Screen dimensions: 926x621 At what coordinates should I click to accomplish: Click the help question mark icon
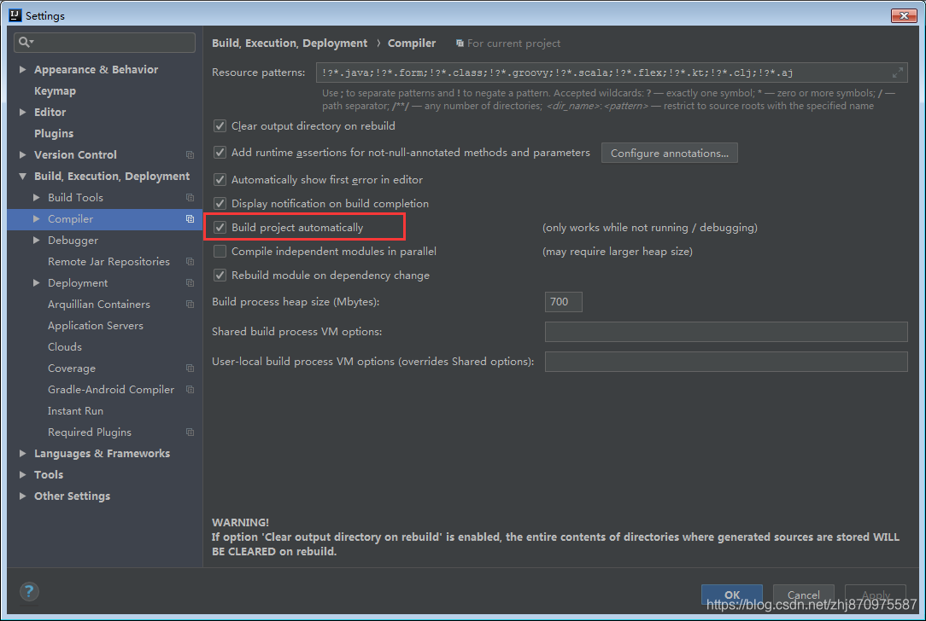28,591
